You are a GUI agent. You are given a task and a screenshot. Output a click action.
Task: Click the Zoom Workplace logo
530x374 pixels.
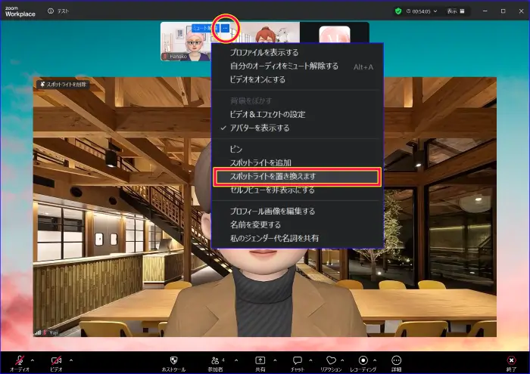tap(20, 12)
